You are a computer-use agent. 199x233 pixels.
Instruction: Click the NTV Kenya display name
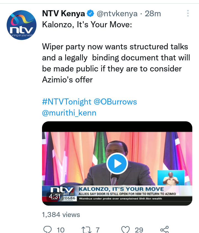(x=64, y=14)
